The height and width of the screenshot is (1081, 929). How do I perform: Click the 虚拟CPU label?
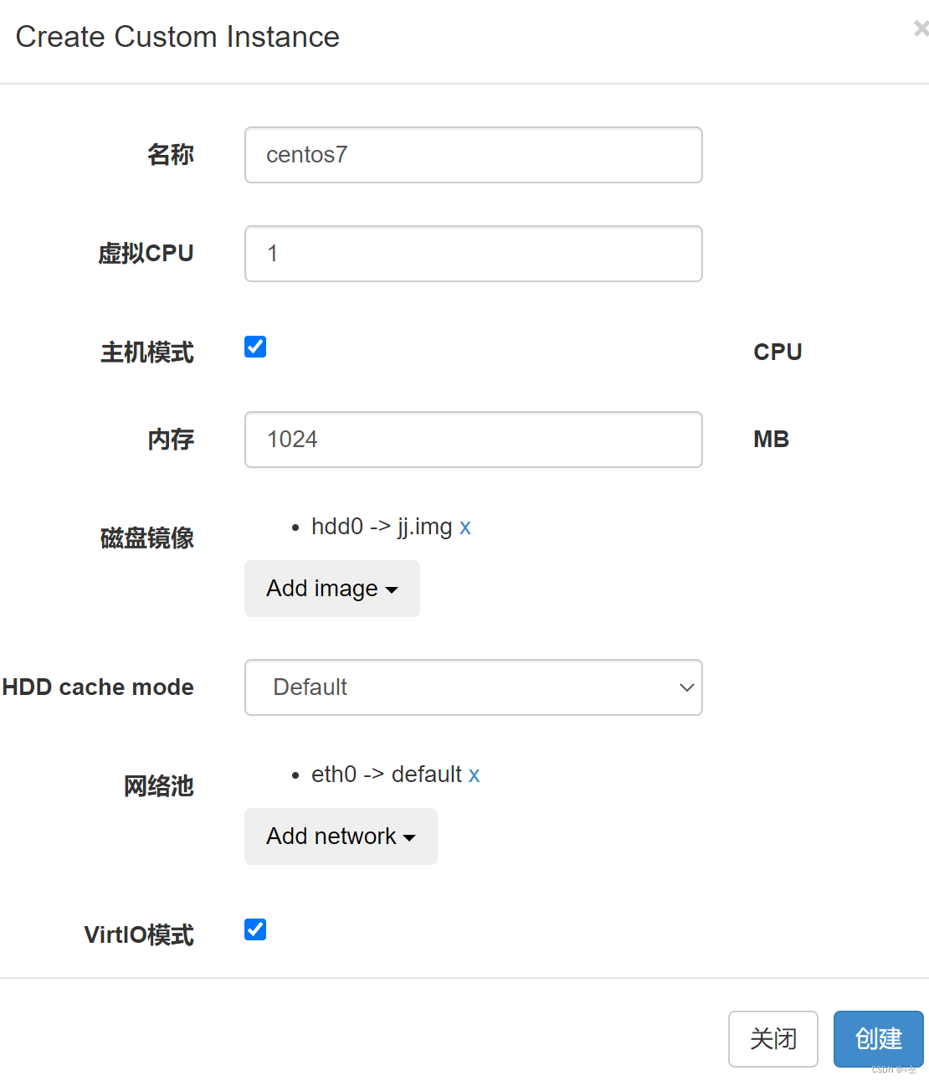(146, 253)
